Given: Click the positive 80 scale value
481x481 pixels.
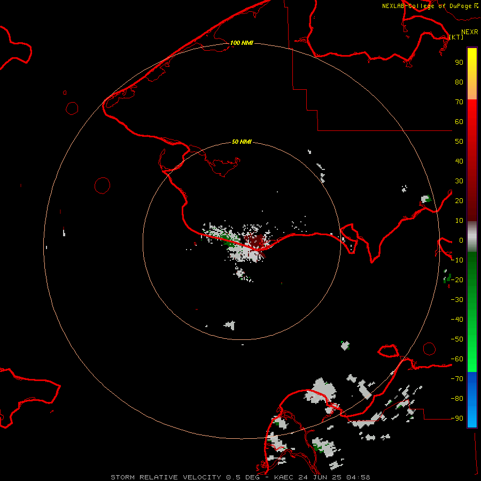Looking at the screenshot, I should pyautogui.click(x=459, y=82).
